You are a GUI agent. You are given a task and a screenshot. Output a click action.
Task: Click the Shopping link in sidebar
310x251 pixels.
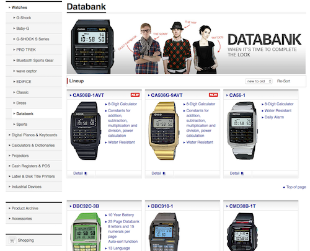coord(26,240)
